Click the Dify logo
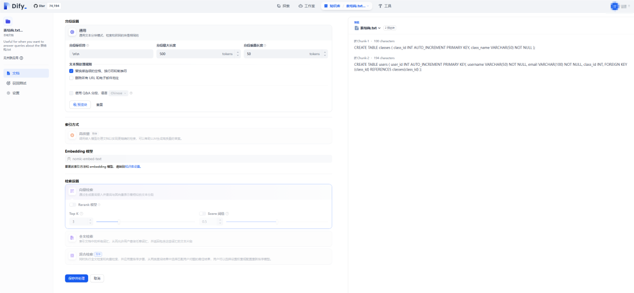Screen dimensions: 634x293 (x=15, y=6)
